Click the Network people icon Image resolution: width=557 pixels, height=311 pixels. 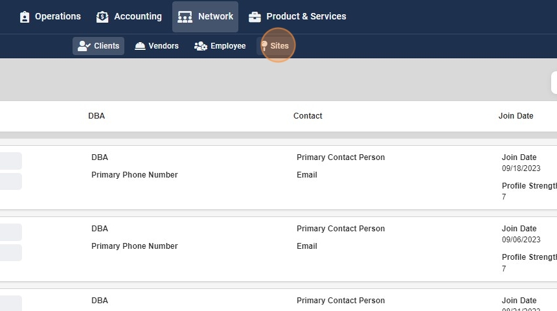(185, 17)
